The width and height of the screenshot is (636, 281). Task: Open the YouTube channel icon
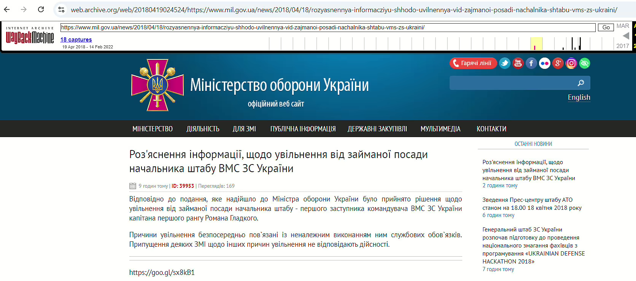pyautogui.click(x=518, y=63)
